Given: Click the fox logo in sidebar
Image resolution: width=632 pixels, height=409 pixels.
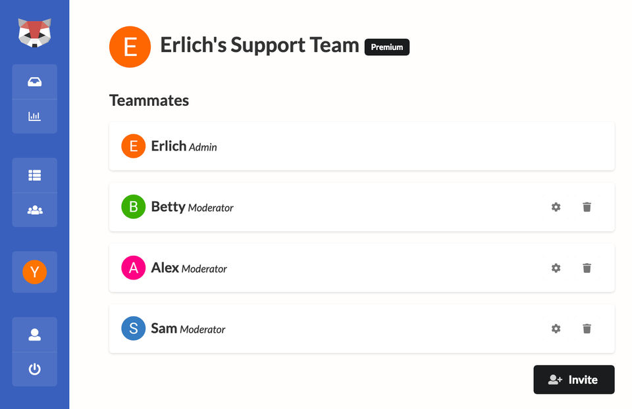Looking at the screenshot, I should tap(34, 32).
